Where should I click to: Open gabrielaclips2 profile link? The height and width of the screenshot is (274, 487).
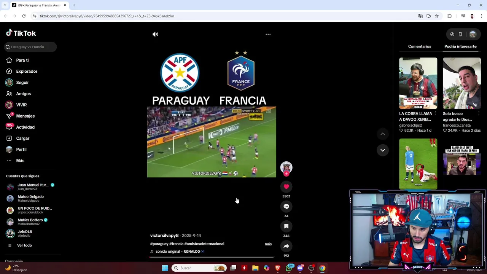pos(411,125)
